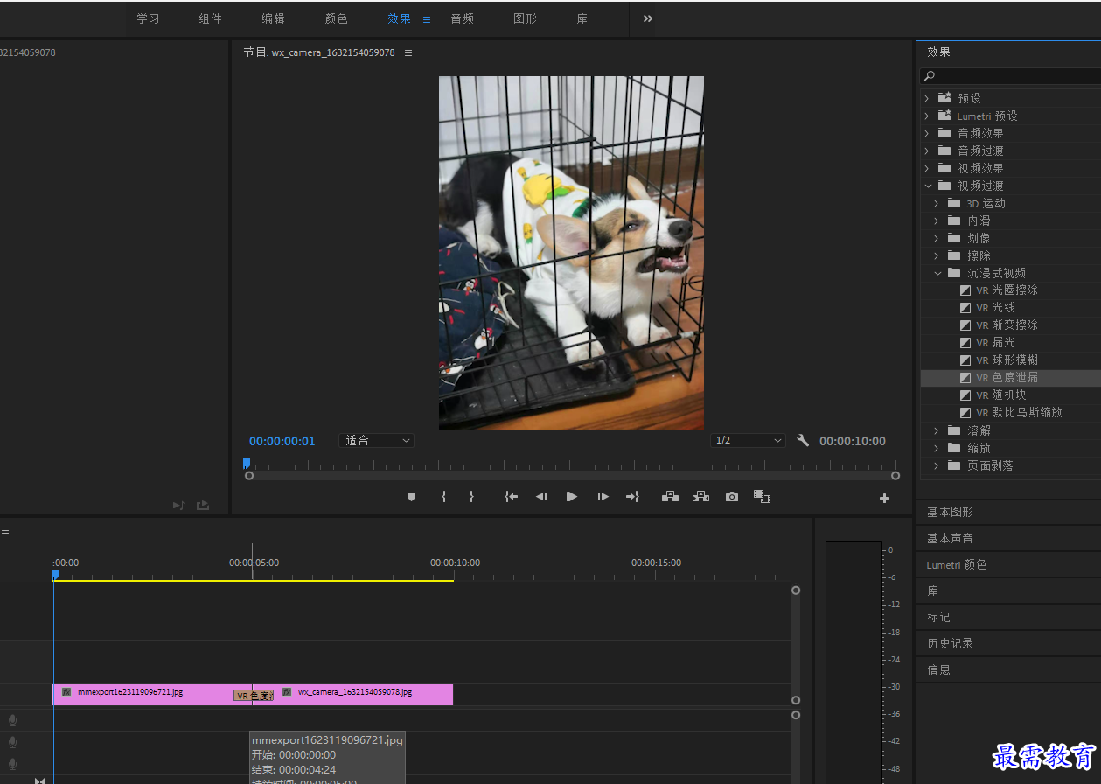Select the VR 漏光 transition
1101x784 pixels.
point(995,342)
